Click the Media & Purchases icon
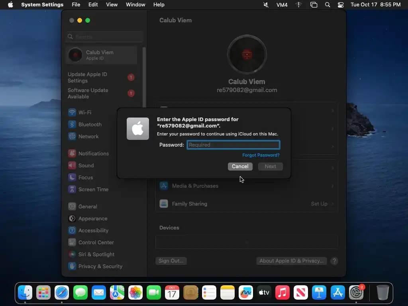The width and height of the screenshot is (408, 306). (164, 186)
